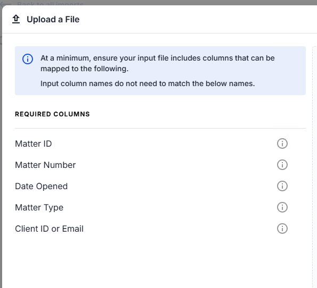
Task: Click the Upload a File title
Action: (x=53, y=20)
